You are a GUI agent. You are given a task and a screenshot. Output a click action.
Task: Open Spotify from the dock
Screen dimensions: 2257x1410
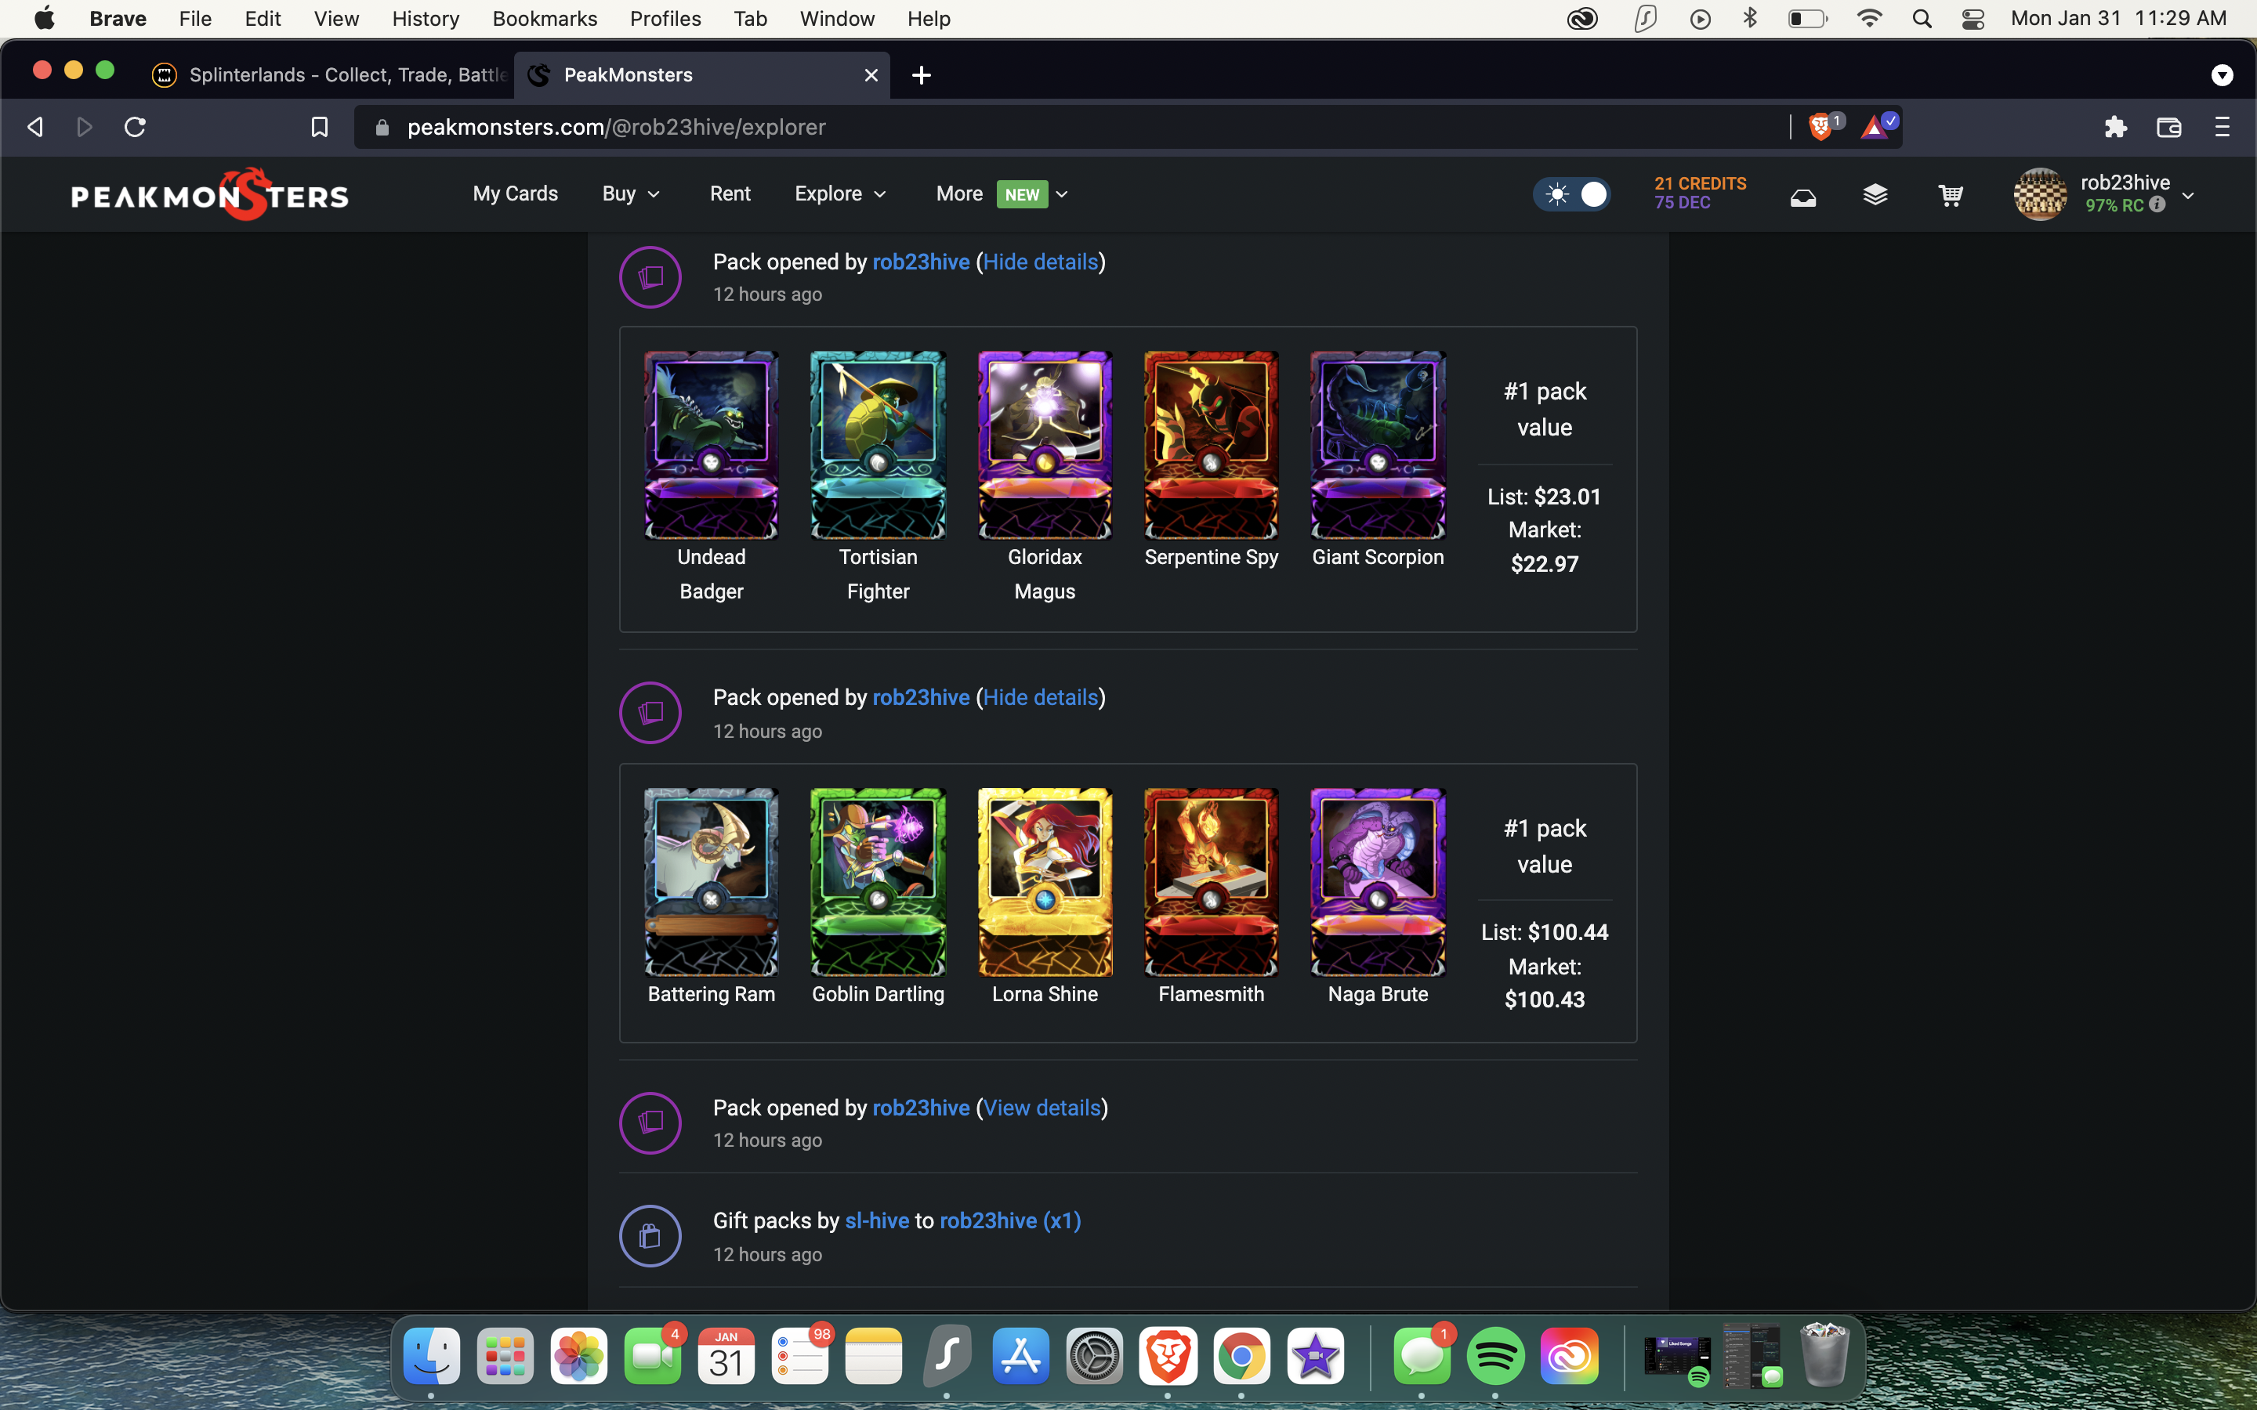[1495, 1356]
